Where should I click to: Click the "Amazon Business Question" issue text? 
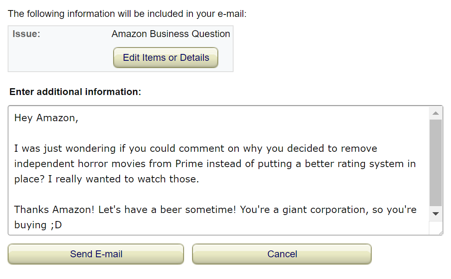[171, 34]
